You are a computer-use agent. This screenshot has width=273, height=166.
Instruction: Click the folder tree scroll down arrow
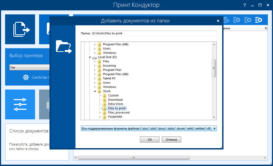(214, 117)
